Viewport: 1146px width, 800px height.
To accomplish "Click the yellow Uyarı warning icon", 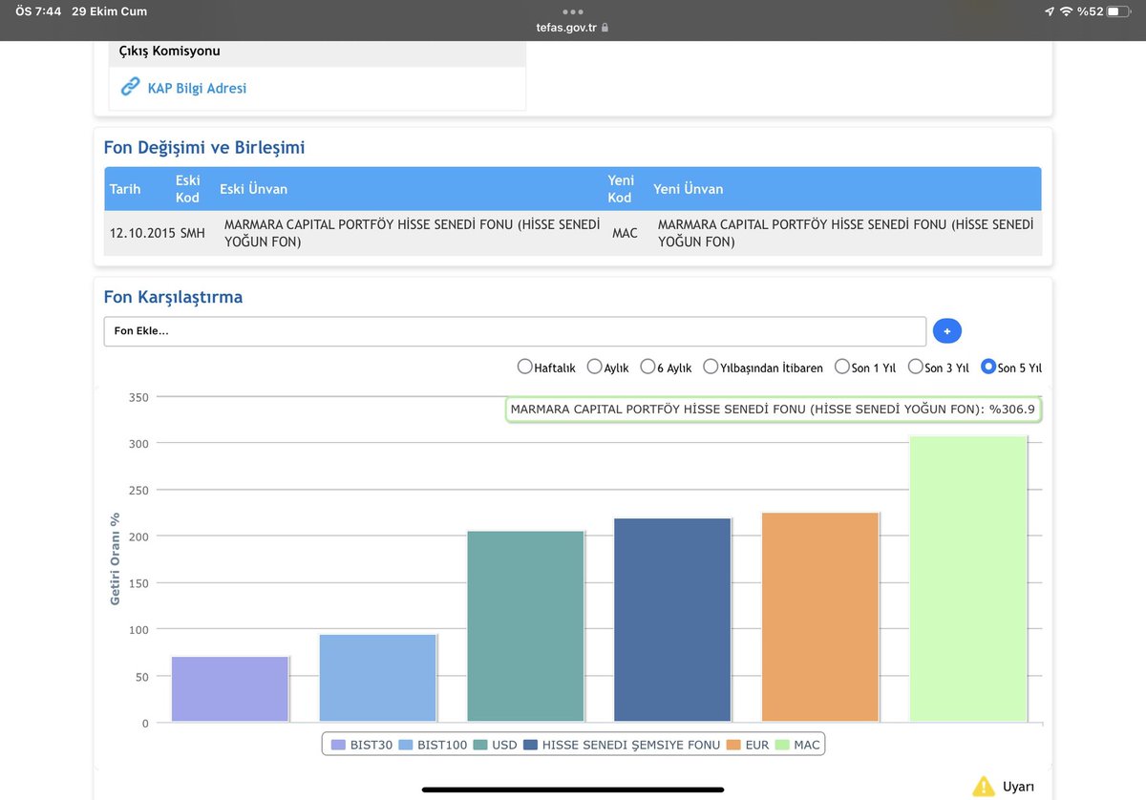I will coord(984,787).
